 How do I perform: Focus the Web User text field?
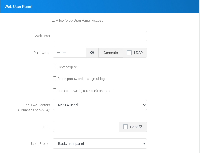tap(100, 36)
